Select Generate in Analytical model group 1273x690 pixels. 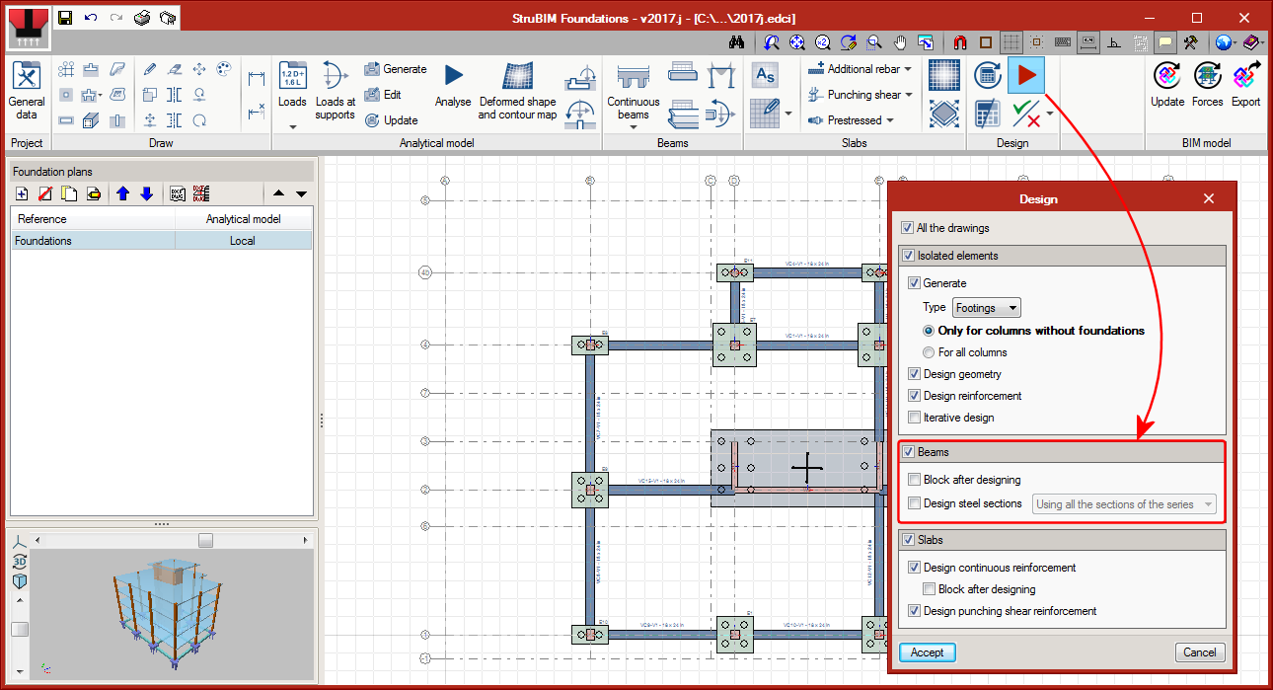click(x=395, y=69)
